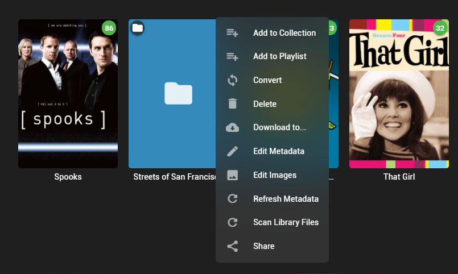This screenshot has width=458, height=274.
Task: Choose Convert in the context menu
Action: click(x=272, y=80)
